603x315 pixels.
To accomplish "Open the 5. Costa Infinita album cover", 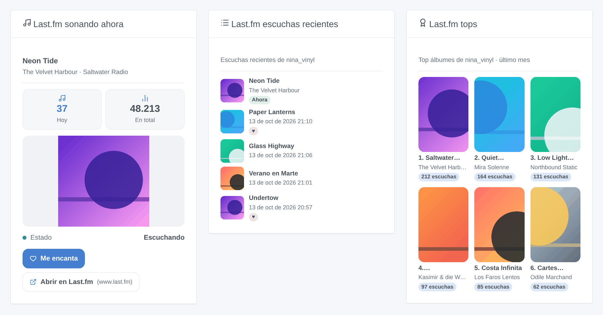I will (499, 225).
